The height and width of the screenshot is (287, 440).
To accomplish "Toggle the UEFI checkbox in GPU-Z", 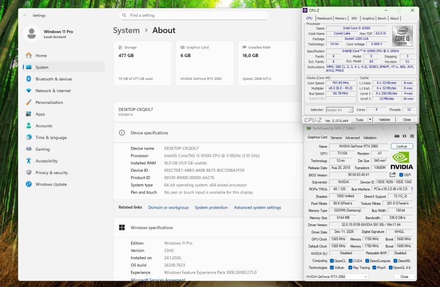I will 401,175.
